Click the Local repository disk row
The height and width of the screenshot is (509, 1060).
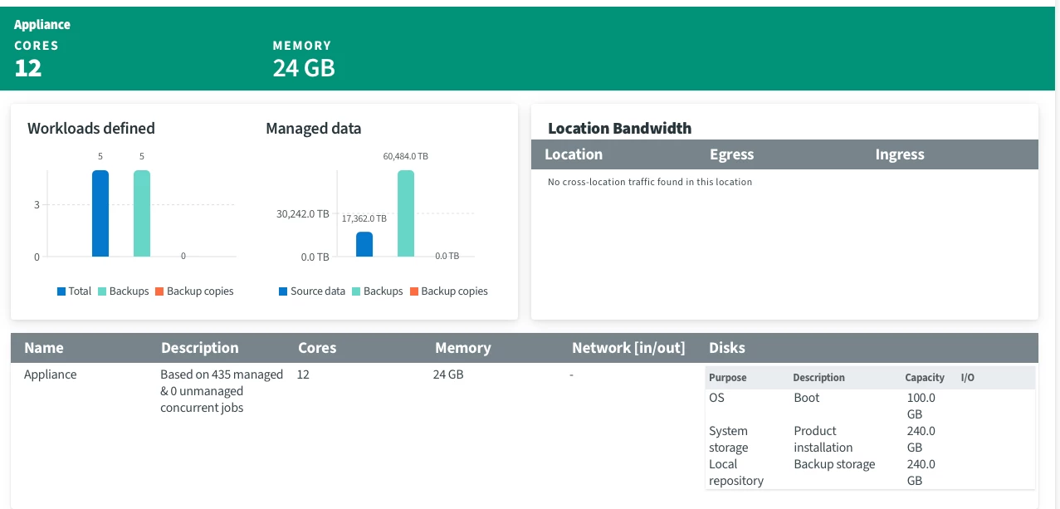tap(870, 472)
